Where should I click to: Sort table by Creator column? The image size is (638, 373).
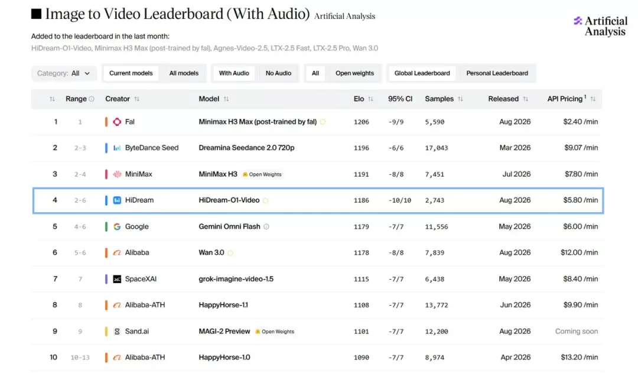click(x=136, y=99)
